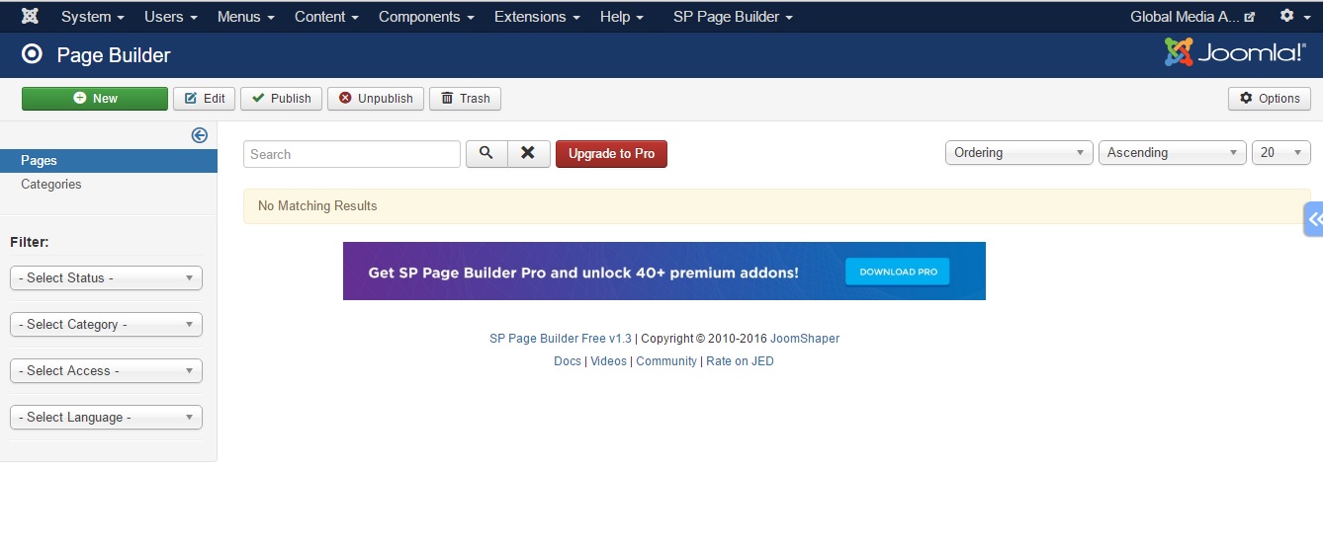The image size is (1323, 547).
Task: Expand the blue double-chevron side tab
Action: (x=1313, y=219)
